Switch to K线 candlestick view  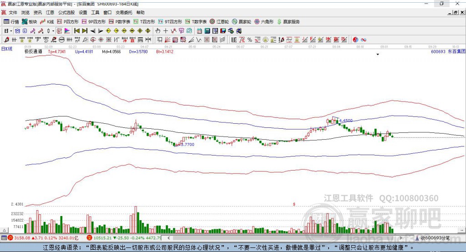pyautogui.click(x=47, y=22)
